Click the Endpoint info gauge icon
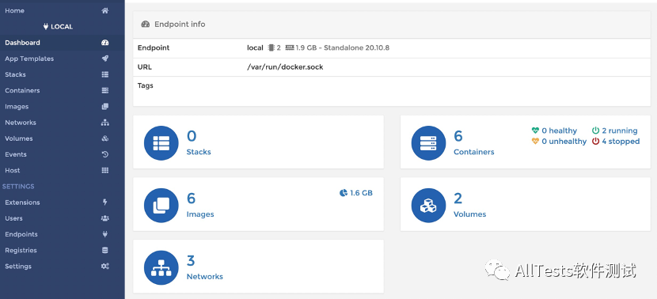The width and height of the screenshot is (657, 299). 146,25
